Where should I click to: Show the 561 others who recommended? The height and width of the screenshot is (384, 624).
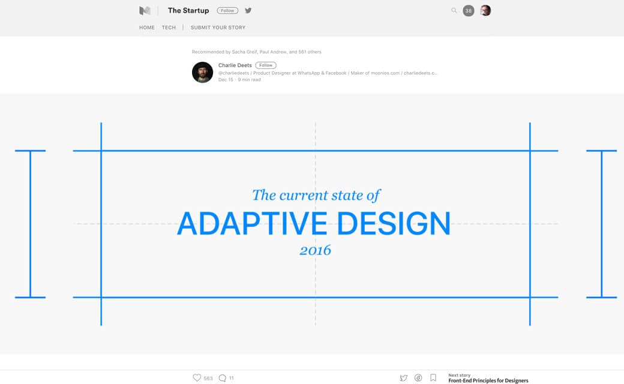(x=310, y=52)
